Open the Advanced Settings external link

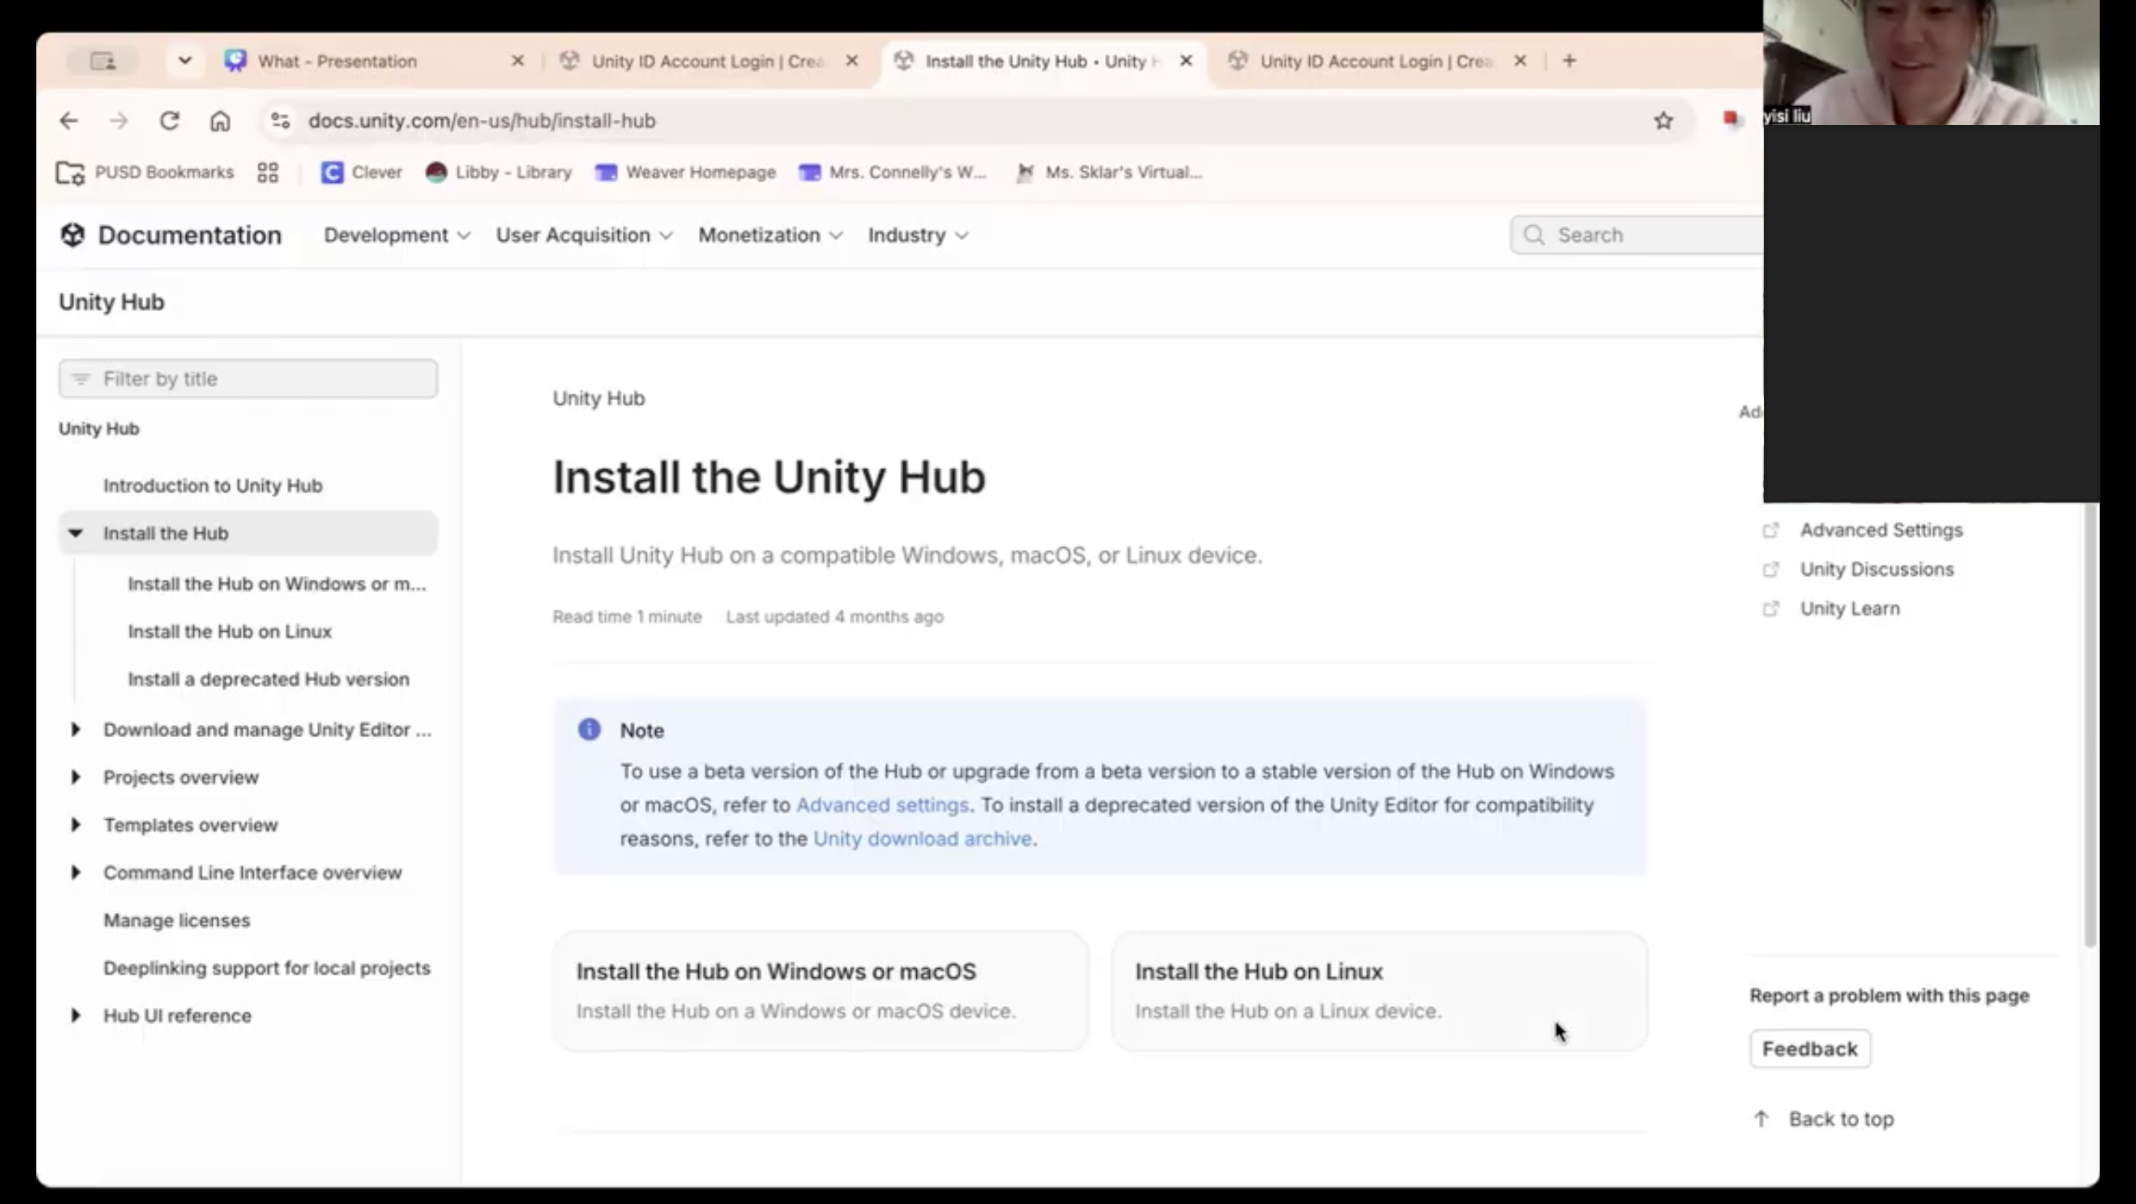click(x=1880, y=530)
